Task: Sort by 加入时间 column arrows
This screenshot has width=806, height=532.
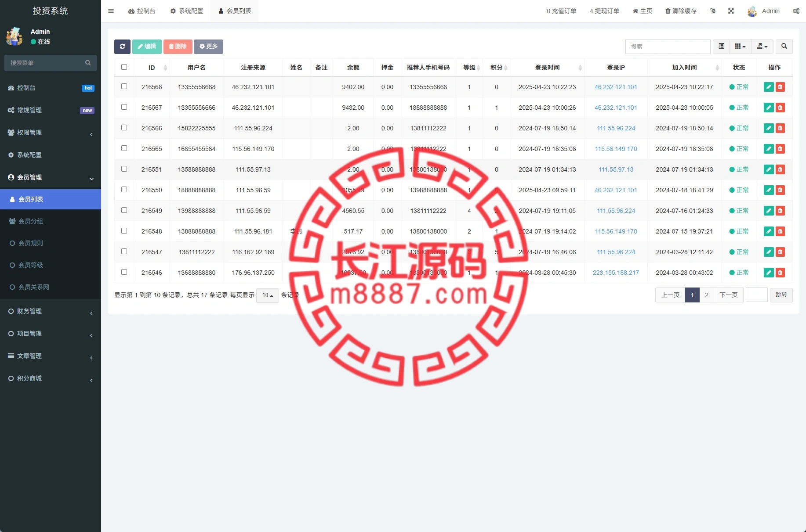Action: click(717, 68)
